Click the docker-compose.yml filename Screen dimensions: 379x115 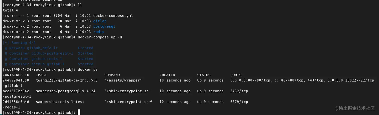point(113,16)
